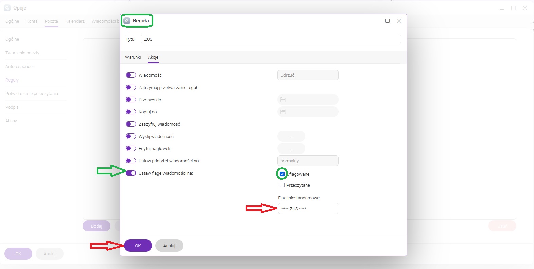The image size is (534, 269).
Task: Click folder icon in Przenieś do field
Action: 283,100
